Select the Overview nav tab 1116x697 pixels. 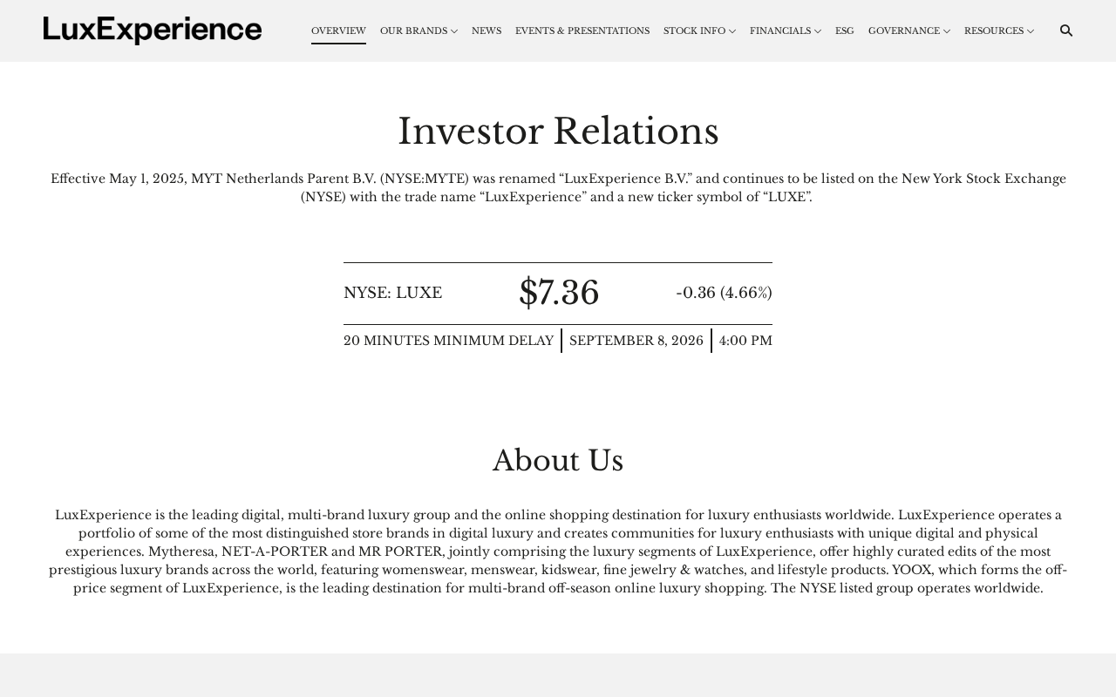pyautogui.click(x=338, y=31)
